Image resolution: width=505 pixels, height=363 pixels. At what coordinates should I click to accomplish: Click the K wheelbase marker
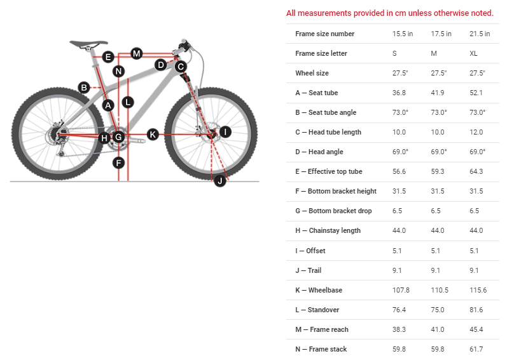pos(152,134)
